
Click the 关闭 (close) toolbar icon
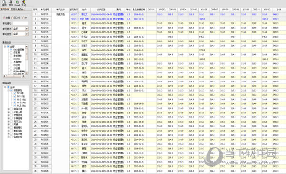[x=24, y=3]
